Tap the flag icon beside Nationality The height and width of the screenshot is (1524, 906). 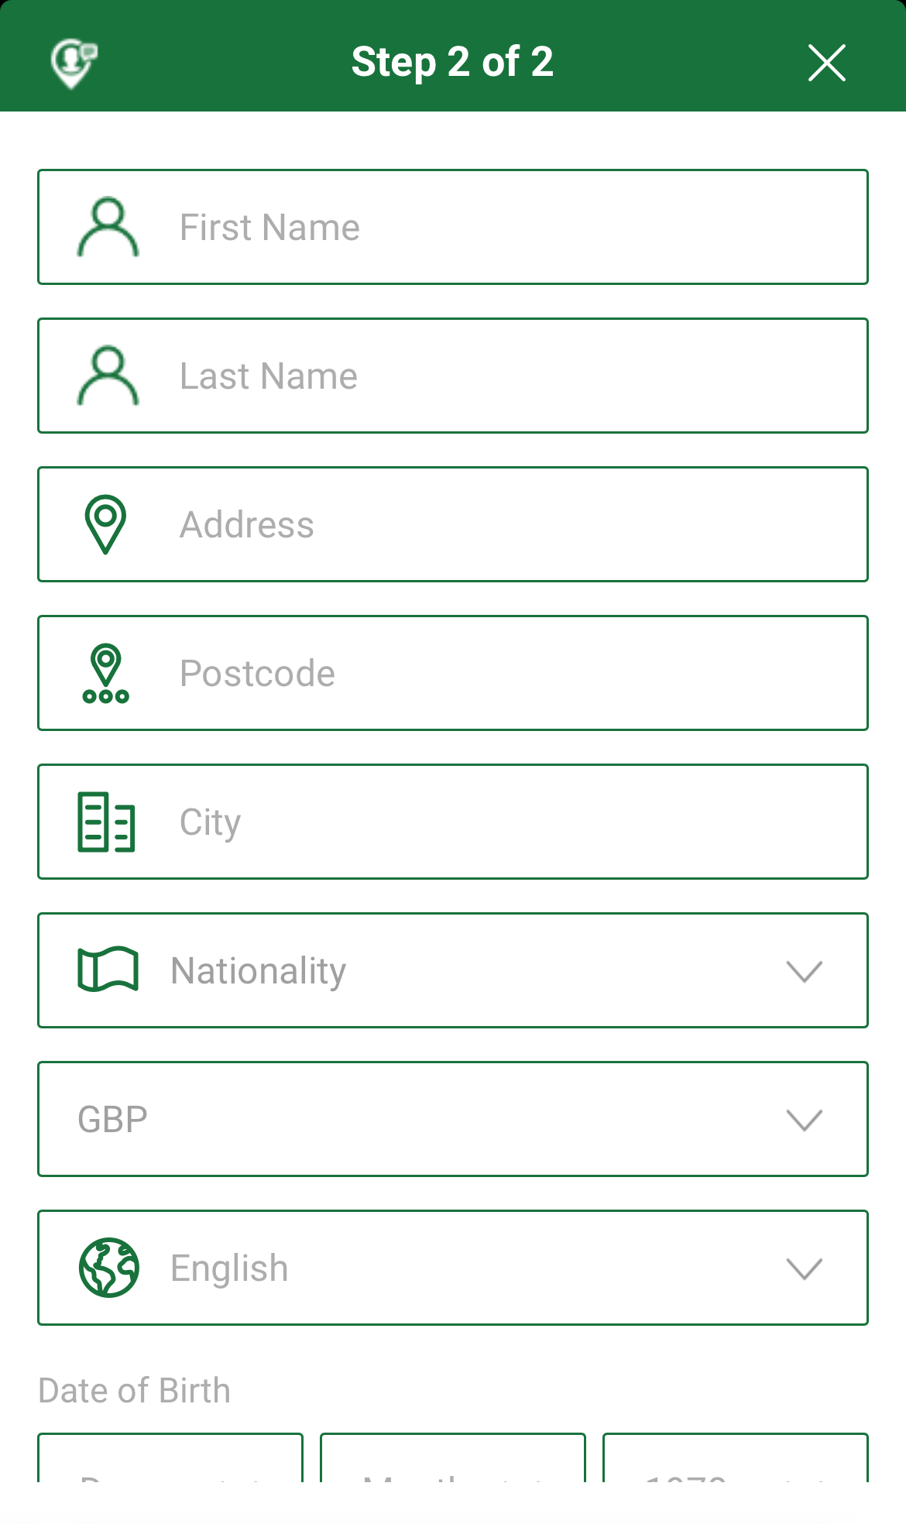[108, 970]
